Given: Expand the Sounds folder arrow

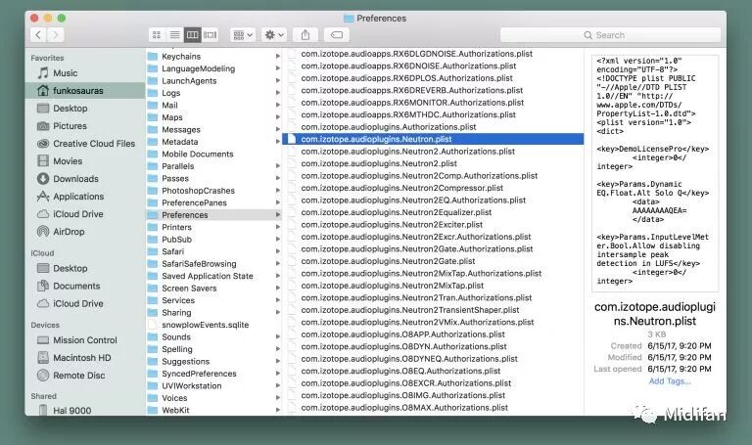Looking at the screenshot, I should 278,336.
